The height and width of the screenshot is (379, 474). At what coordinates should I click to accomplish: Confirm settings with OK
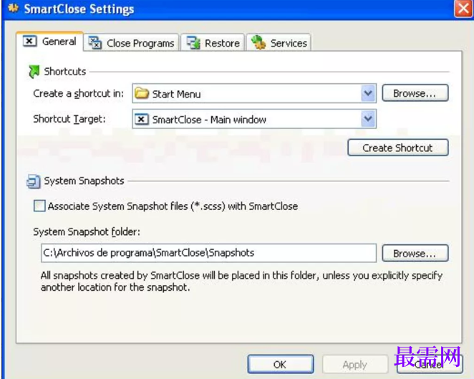pos(280,365)
